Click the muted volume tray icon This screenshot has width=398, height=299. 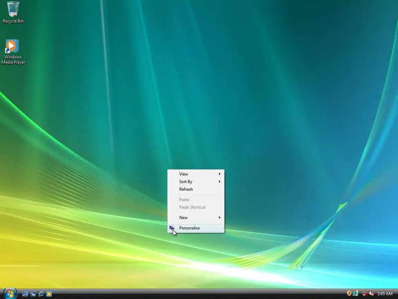point(371,293)
